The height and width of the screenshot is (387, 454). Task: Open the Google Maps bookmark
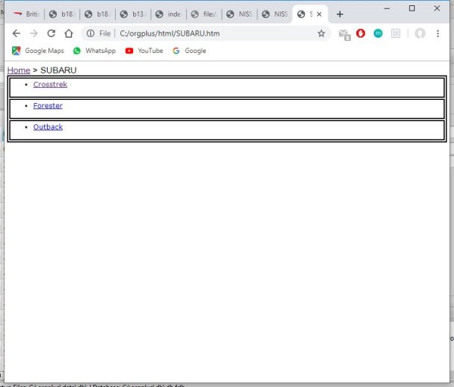click(x=38, y=51)
